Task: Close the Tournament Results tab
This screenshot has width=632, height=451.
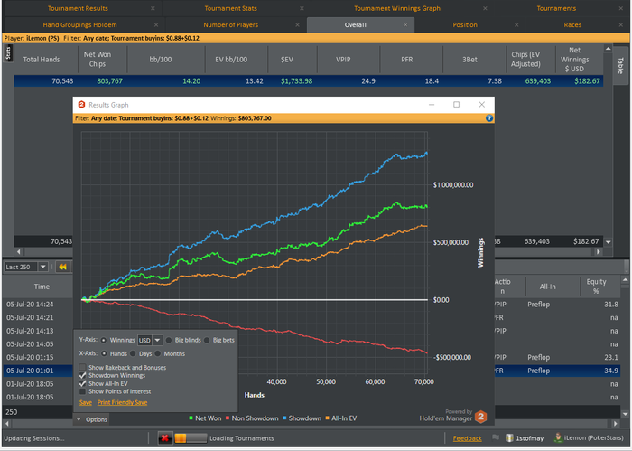Action: [x=153, y=8]
